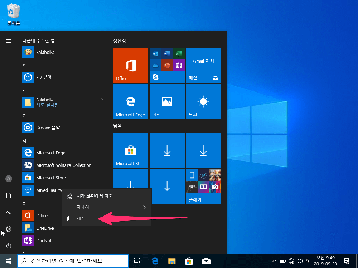Click the 생산성 group heading
Screen dimensions: 358x268
click(120, 41)
